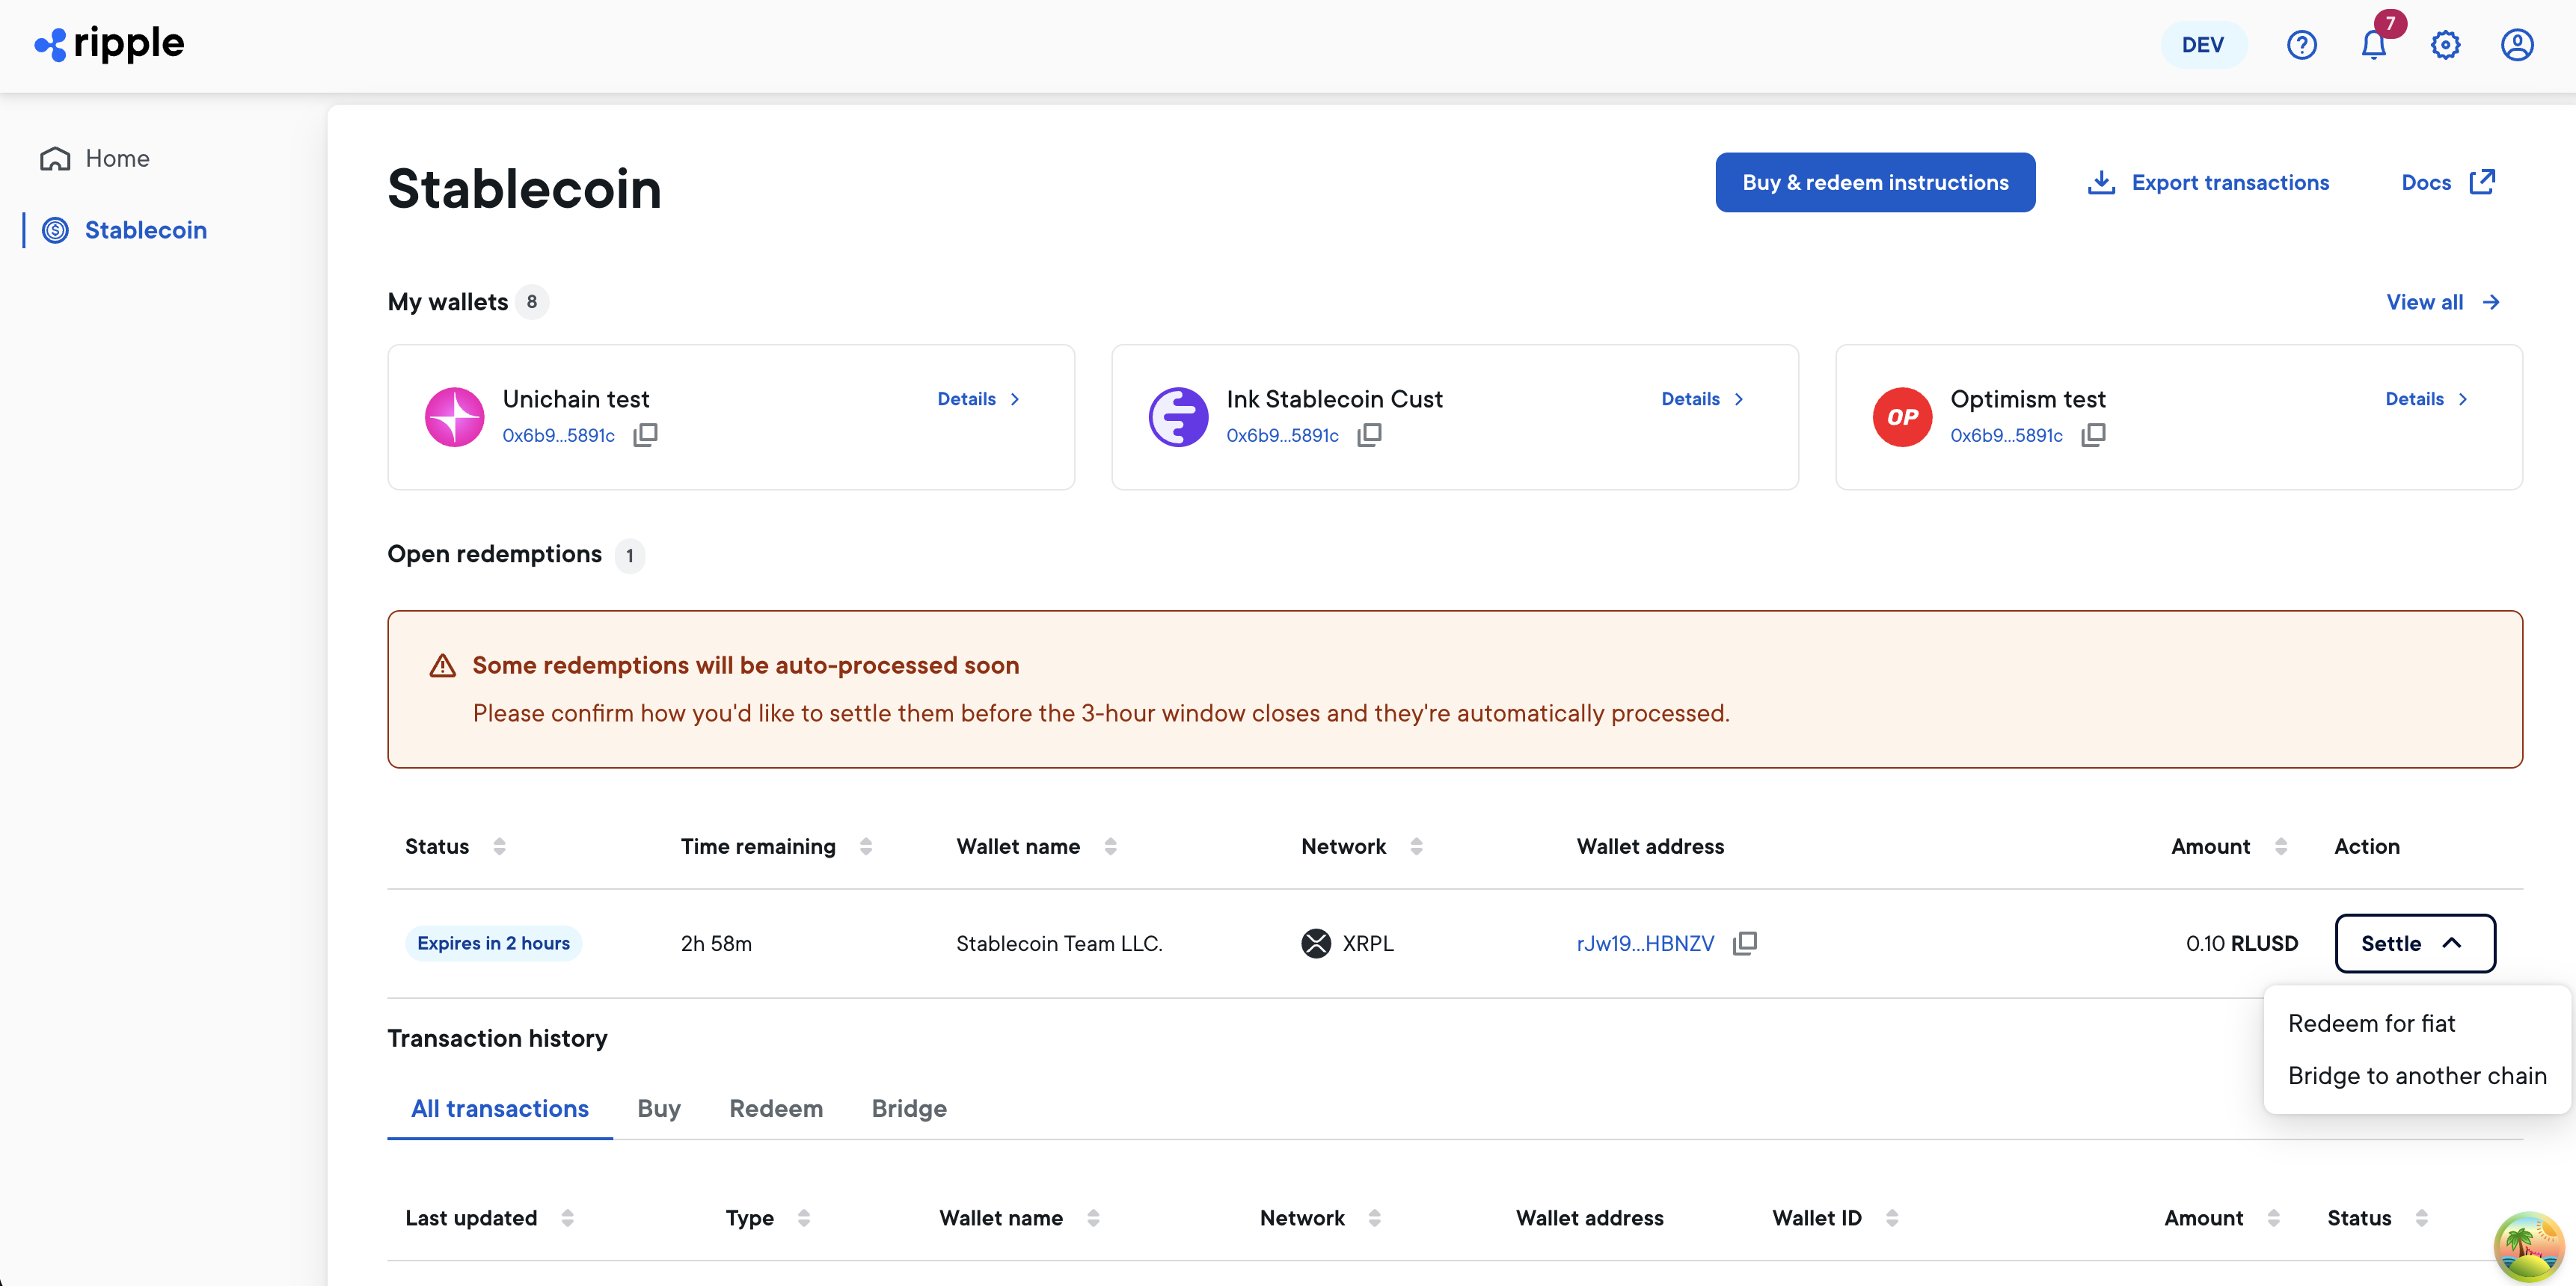The width and height of the screenshot is (2576, 1286).
Task: Click the View all arrow icon
Action: (2491, 302)
